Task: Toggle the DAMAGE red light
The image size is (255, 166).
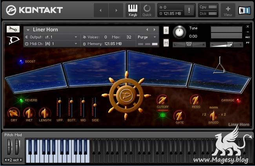Action: click(x=239, y=101)
